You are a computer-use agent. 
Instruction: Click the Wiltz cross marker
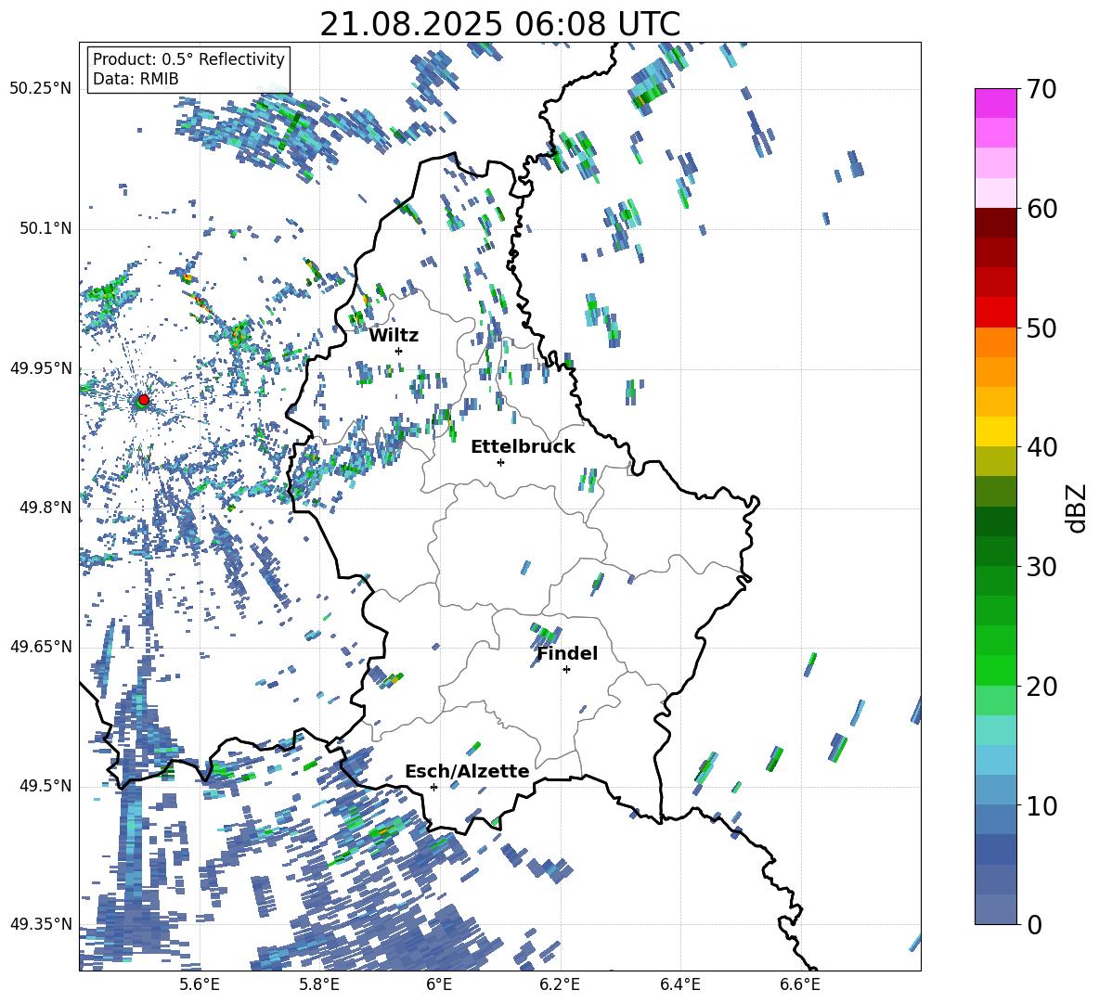point(399,351)
